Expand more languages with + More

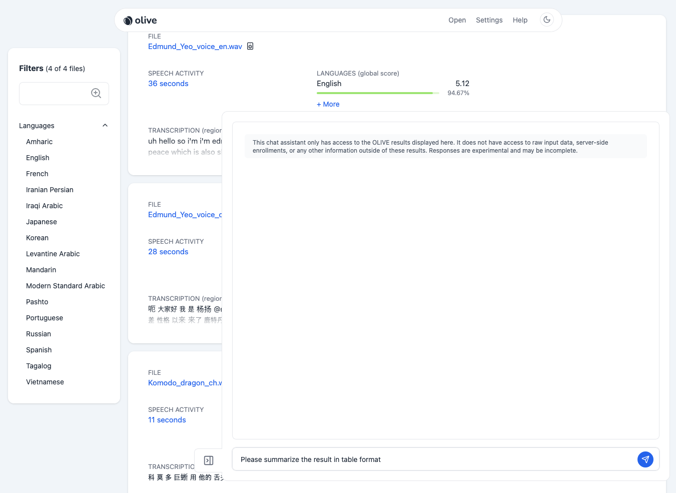pos(328,104)
